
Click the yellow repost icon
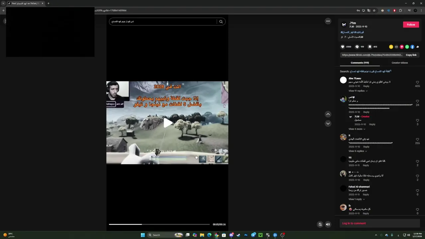[391, 47]
